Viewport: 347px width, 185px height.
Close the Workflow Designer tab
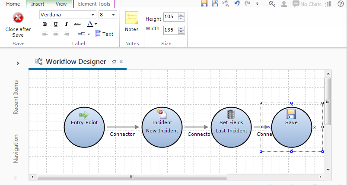click(x=121, y=62)
